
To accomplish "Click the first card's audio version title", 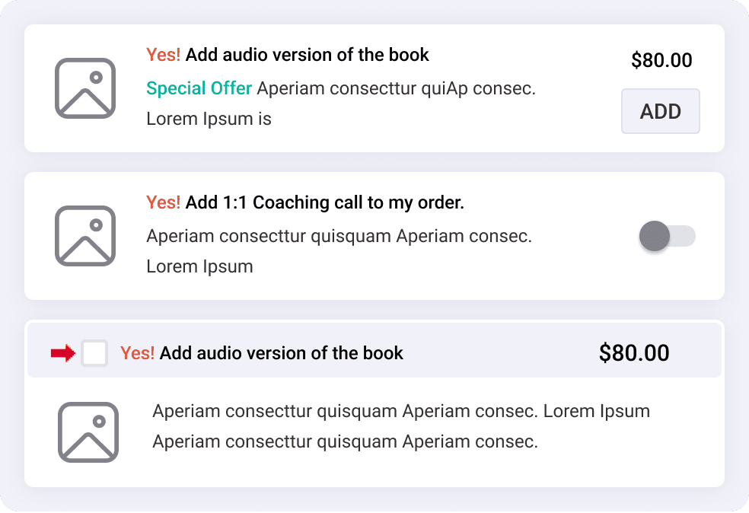I will 288,55.
